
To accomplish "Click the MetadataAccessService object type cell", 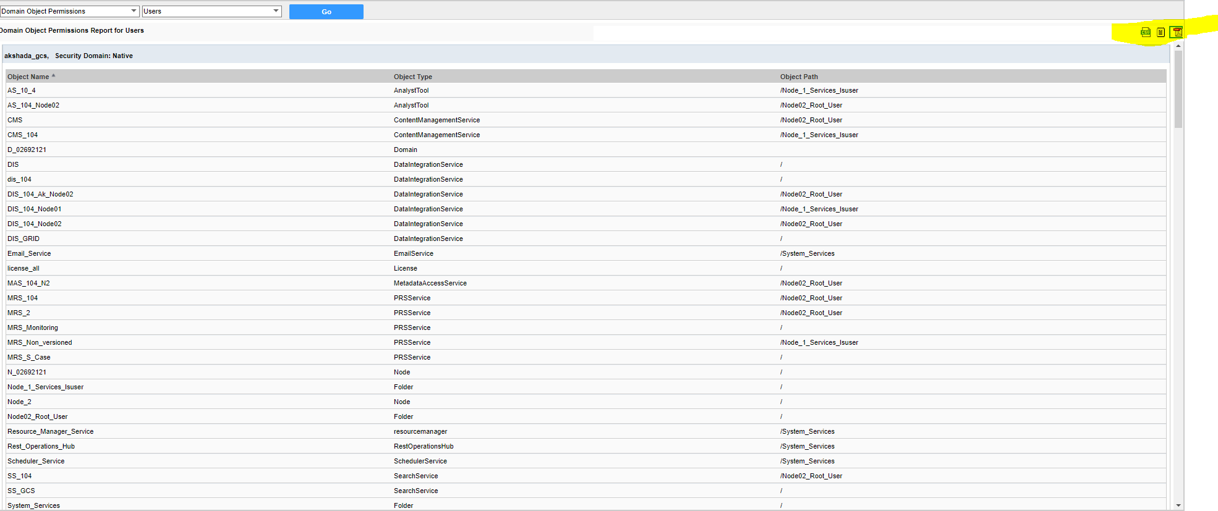I will 430,283.
